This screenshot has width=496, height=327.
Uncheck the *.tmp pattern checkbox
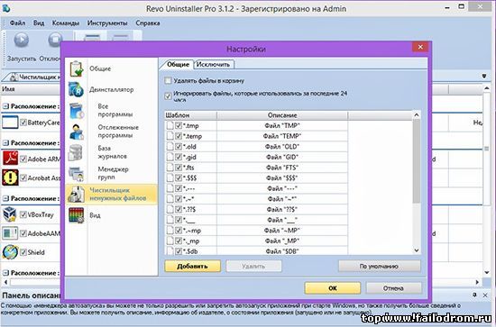pyautogui.click(x=179, y=125)
